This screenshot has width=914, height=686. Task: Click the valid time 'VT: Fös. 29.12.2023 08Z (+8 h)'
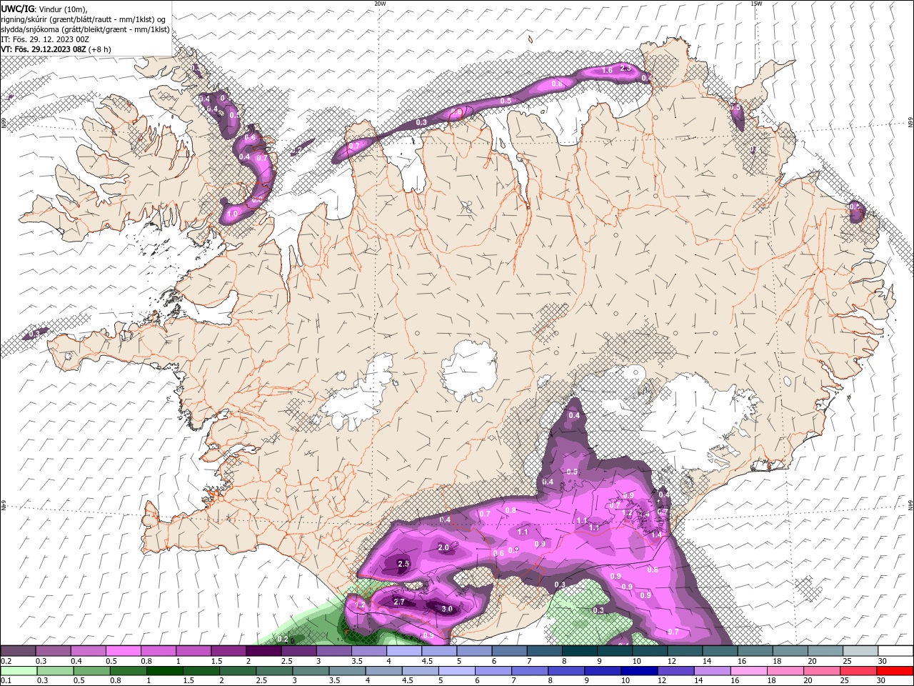click(x=56, y=49)
